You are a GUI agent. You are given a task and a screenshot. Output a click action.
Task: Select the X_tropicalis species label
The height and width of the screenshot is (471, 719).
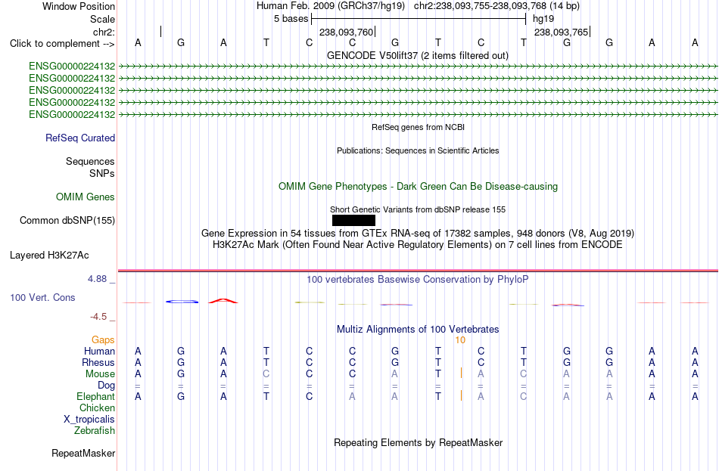point(89,420)
